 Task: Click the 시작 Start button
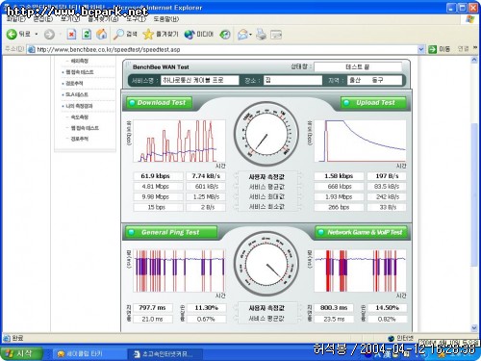(x=21, y=353)
